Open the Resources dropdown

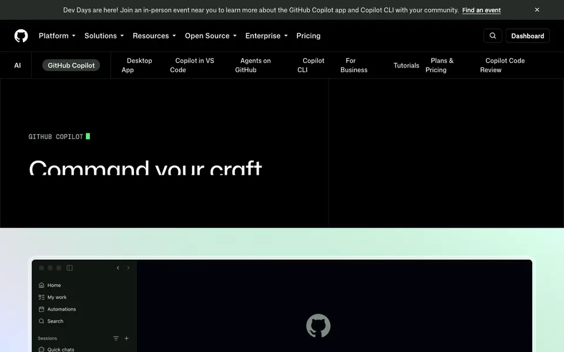click(154, 36)
